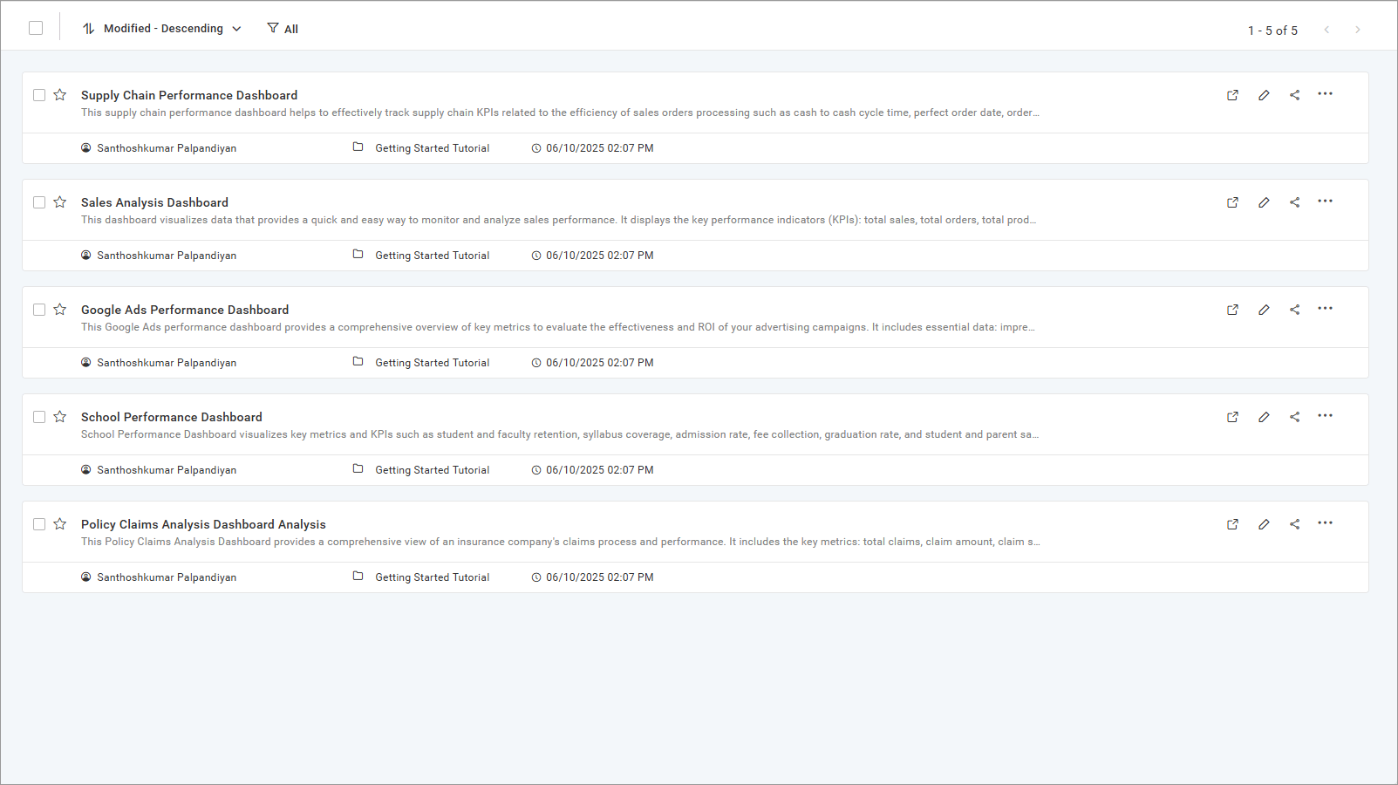Screen dimensions: 1398x785
Task: Edit the Sales Analysis Dashboard with pencil icon
Action: click(1264, 201)
